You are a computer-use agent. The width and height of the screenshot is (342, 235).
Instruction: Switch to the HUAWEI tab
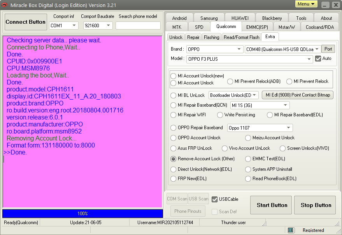[240, 18]
